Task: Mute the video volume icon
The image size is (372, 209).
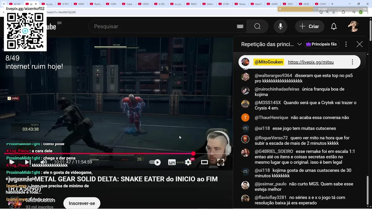Action: pos(44,162)
